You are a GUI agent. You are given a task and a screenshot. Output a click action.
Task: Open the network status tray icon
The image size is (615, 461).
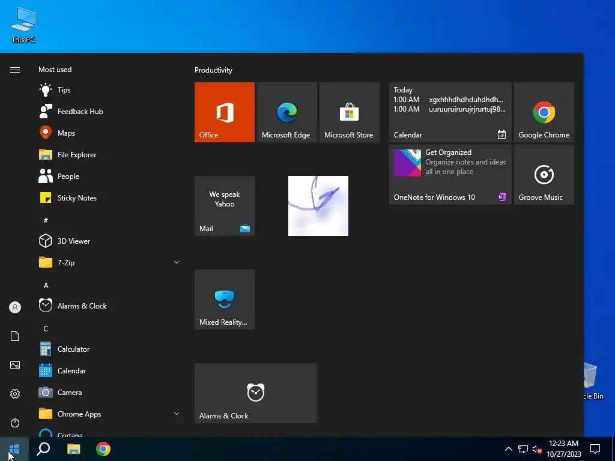pos(523,449)
